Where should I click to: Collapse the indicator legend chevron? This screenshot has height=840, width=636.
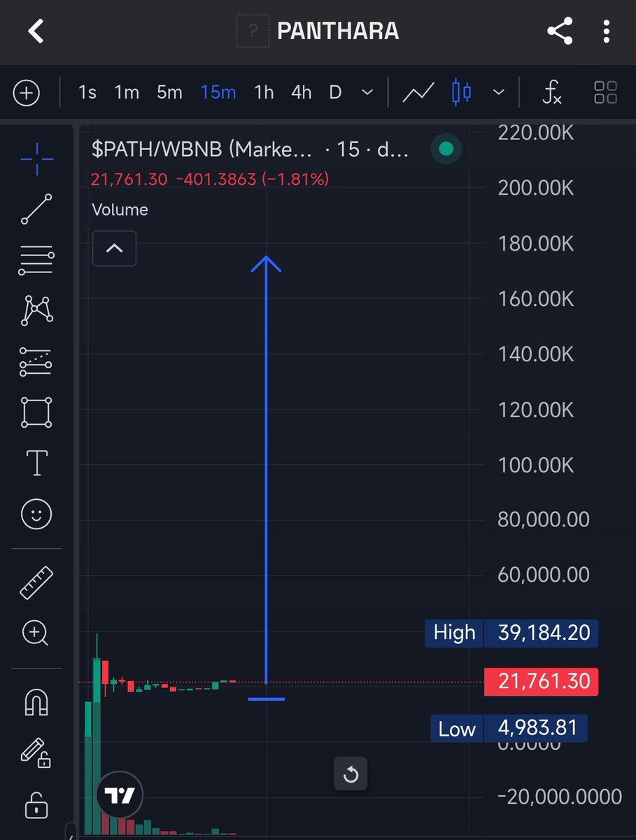pyautogui.click(x=114, y=248)
